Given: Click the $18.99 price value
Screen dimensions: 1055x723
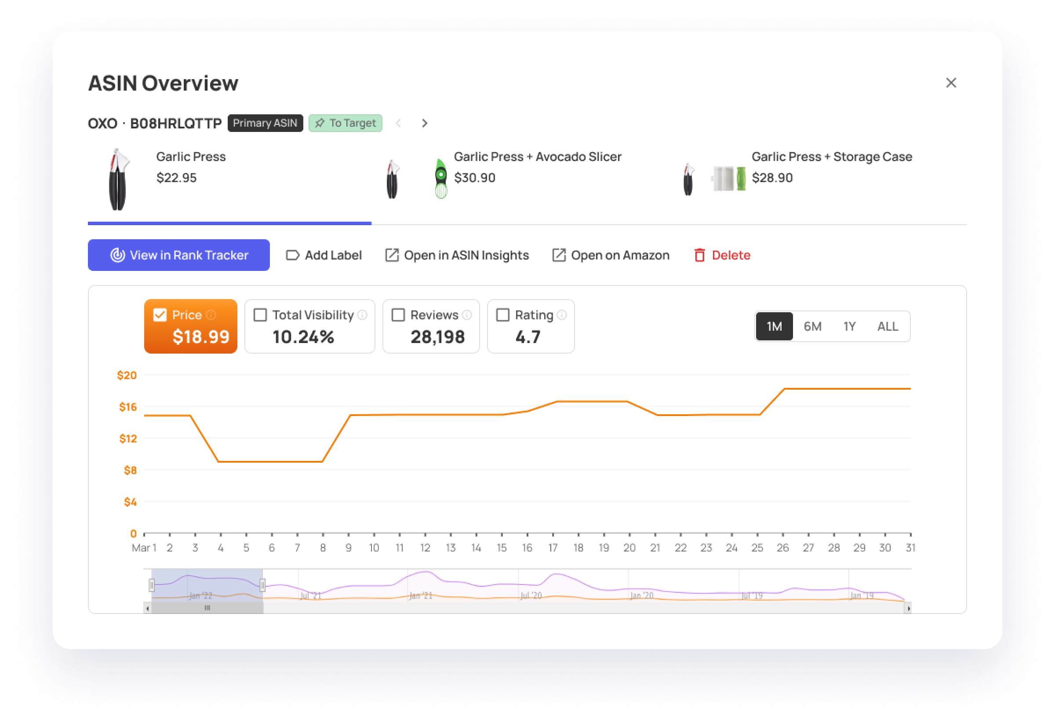Looking at the screenshot, I should tap(201, 337).
